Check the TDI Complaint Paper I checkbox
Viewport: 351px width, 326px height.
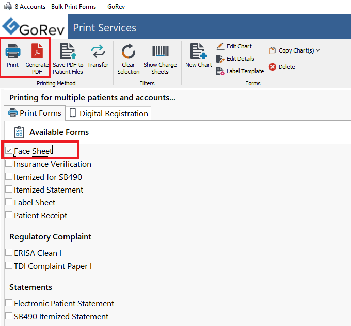click(x=9, y=266)
